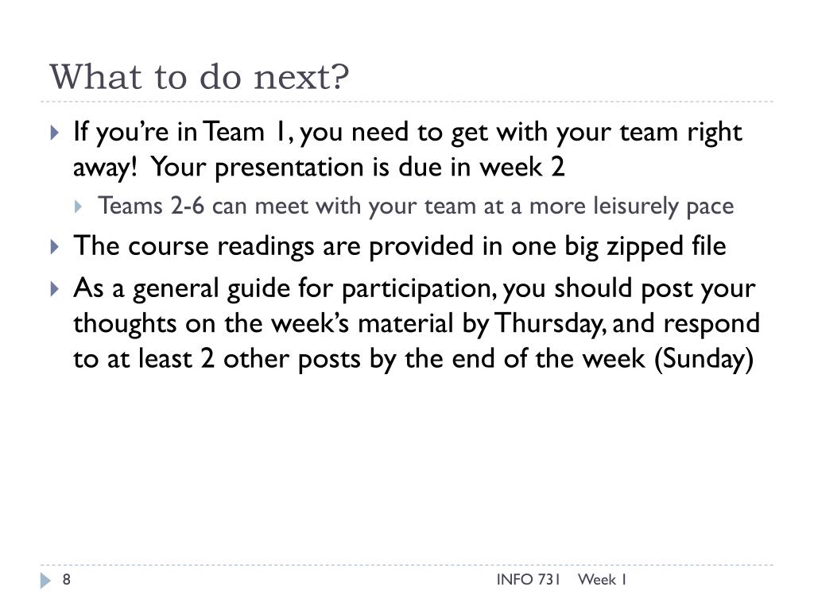The height and width of the screenshot is (610, 814).
Task: Click the arrow bullet beside 'If you're in Team 1'
Action: (55, 133)
